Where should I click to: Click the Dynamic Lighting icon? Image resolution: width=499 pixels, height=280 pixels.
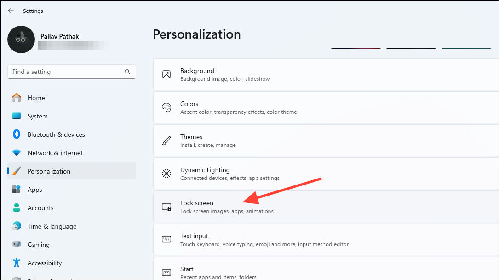click(166, 173)
